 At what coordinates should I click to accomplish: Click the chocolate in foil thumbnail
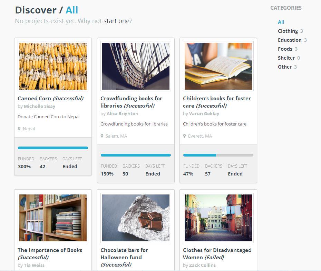[x=136, y=218]
